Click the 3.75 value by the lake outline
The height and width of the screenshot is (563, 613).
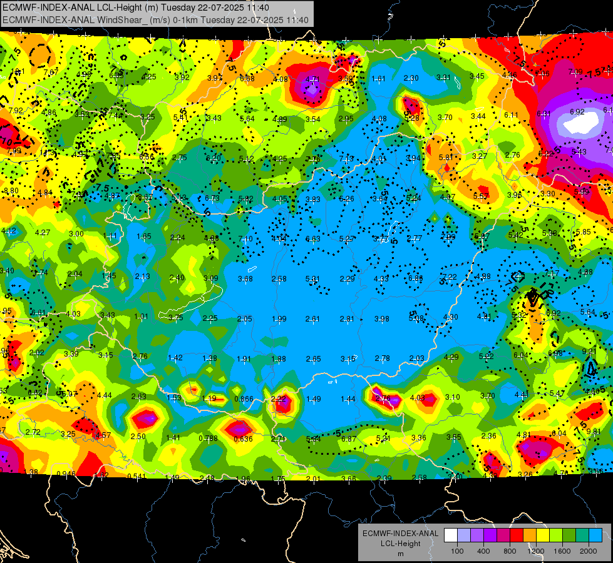(x=175, y=318)
